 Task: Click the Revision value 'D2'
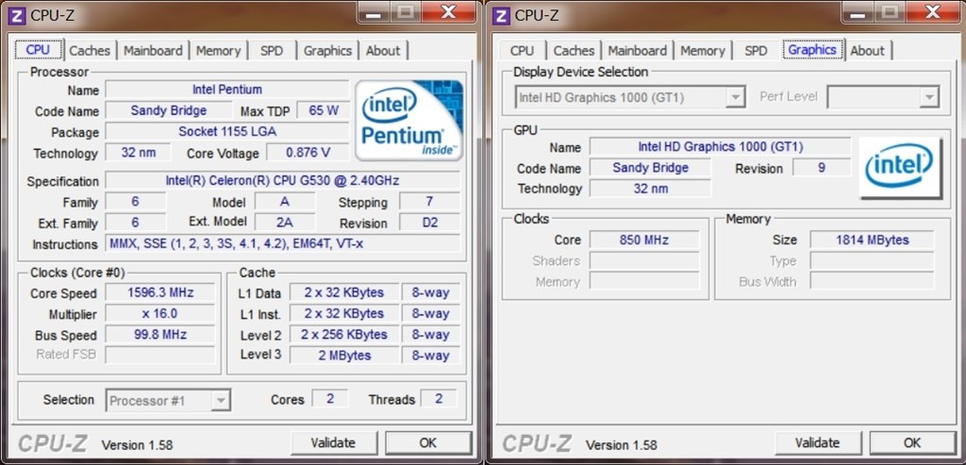click(429, 223)
